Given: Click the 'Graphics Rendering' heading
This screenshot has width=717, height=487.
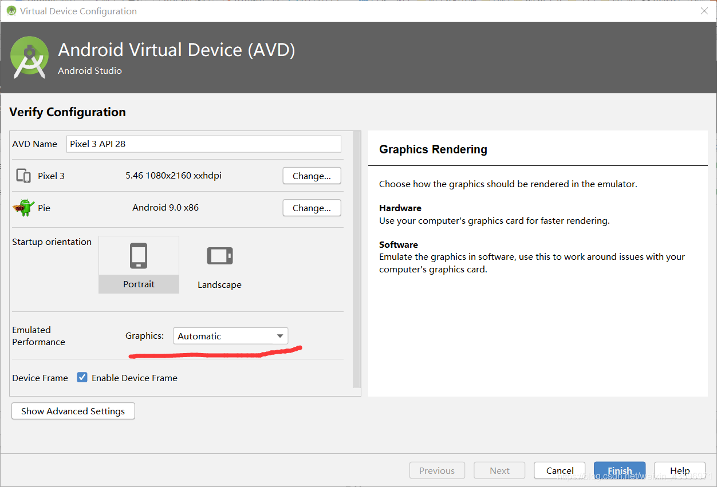Looking at the screenshot, I should tap(433, 149).
